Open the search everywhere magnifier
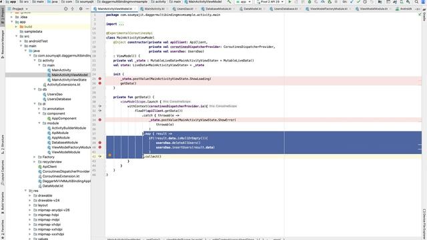Viewport: 427px width, 240px height. click(x=416, y=1)
